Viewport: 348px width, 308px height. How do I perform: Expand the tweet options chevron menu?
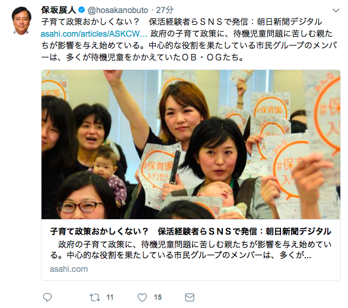coord(336,11)
